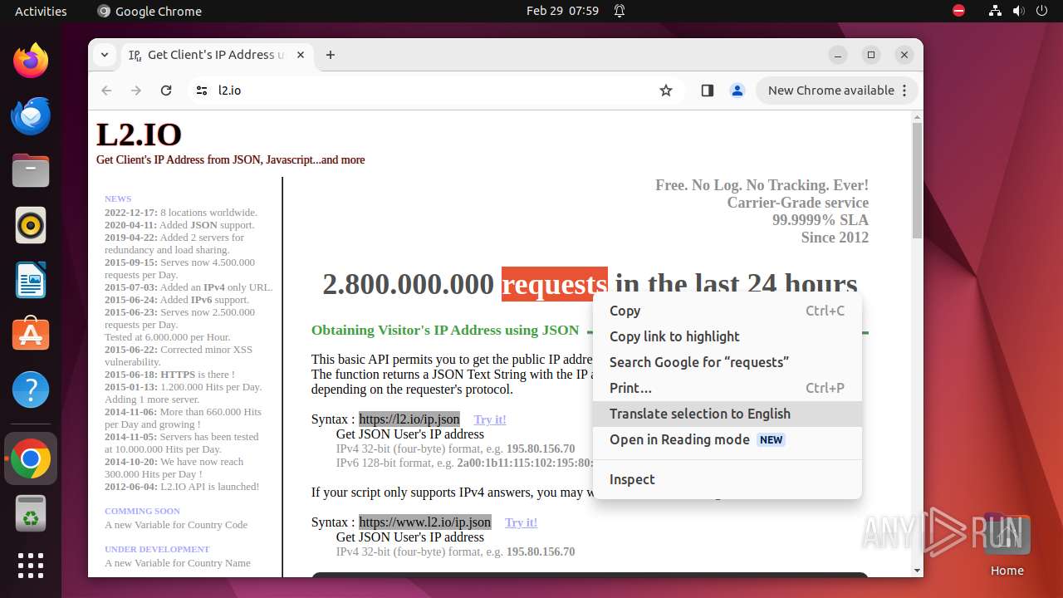Switch to Get Client's IP Address tab
1063x598 pixels.
(218, 55)
